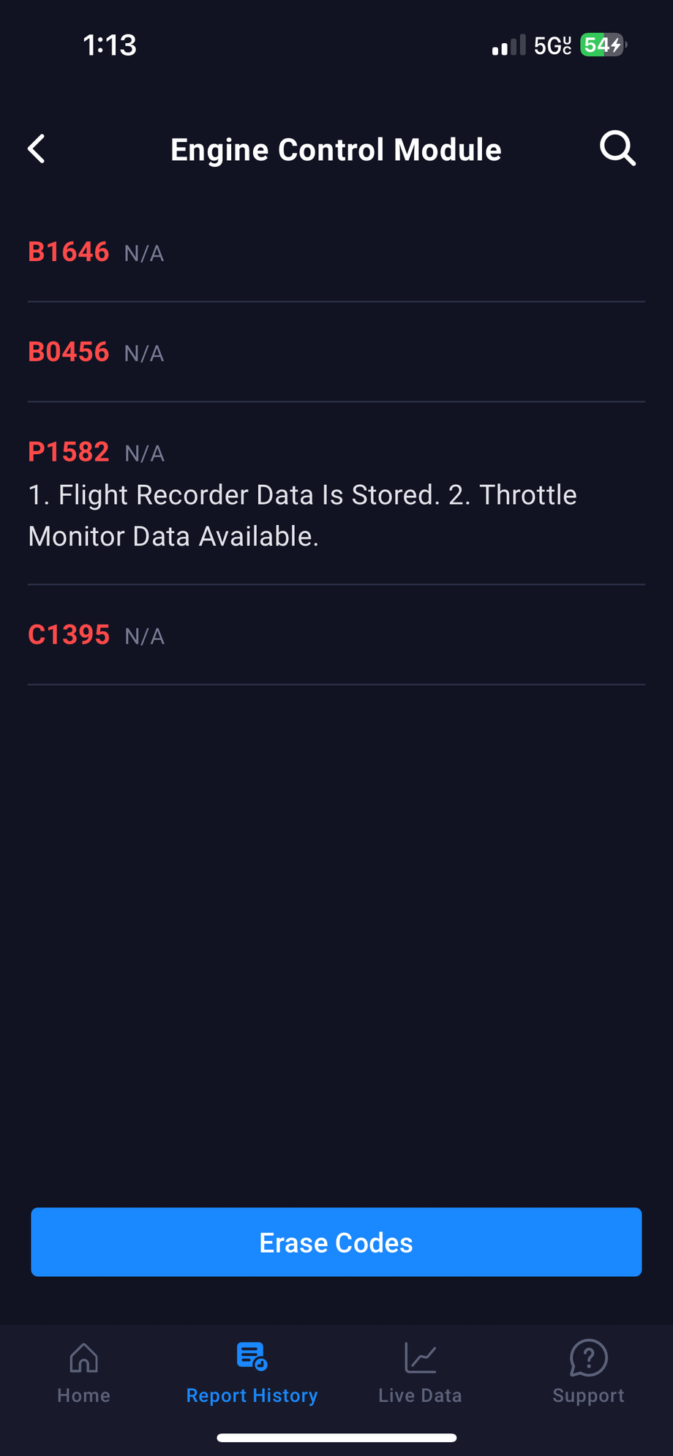The height and width of the screenshot is (1456, 673).
Task: Tap the Home house icon
Action: [x=83, y=1358]
